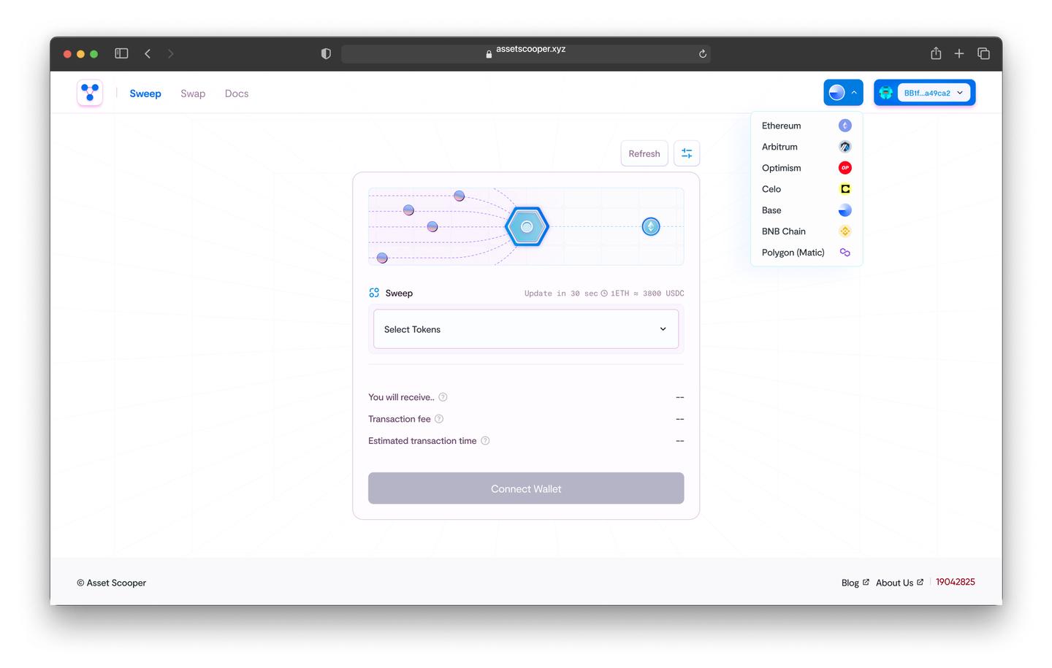Click the Optimism logo icon
Image resolution: width=1052 pixels, height=668 pixels.
tap(845, 168)
